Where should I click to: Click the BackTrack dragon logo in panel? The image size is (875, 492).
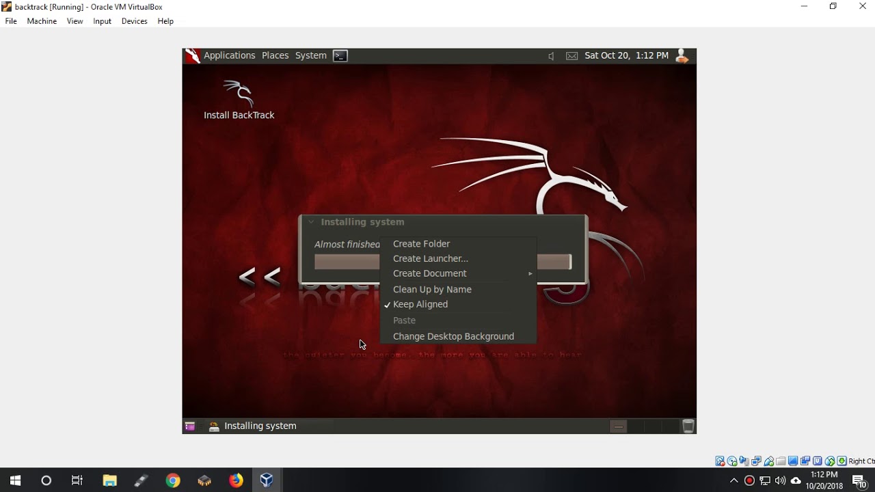point(192,56)
